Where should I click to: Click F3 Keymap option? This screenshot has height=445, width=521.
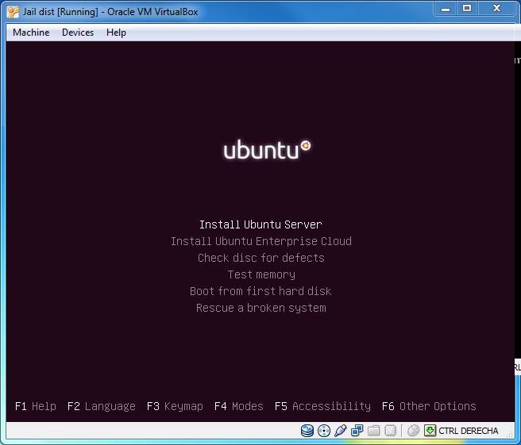175,406
